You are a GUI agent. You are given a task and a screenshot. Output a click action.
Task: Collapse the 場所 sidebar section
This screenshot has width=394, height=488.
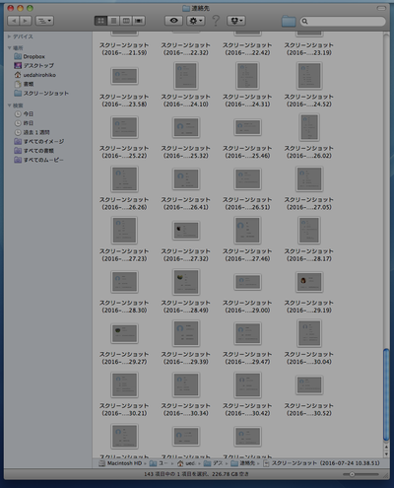[9, 48]
